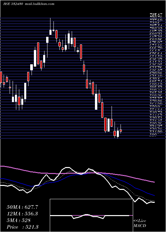Click the most recent small red candlestick

click(121, 130)
